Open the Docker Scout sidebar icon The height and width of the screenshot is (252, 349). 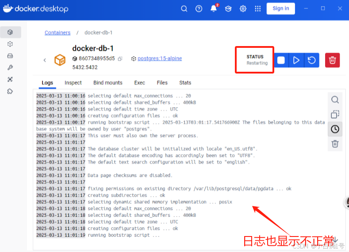[10, 79]
